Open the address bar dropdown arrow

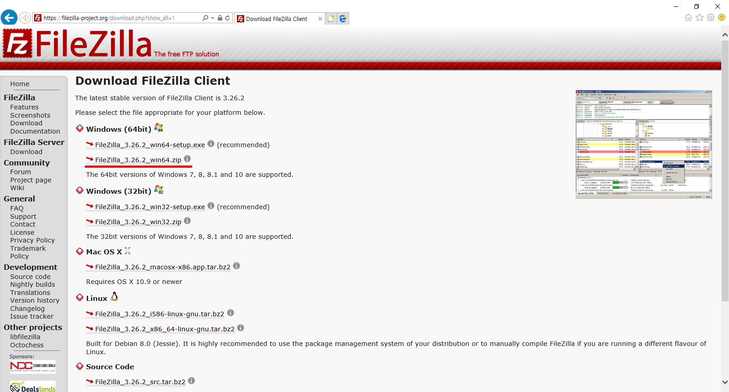[212, 18]
